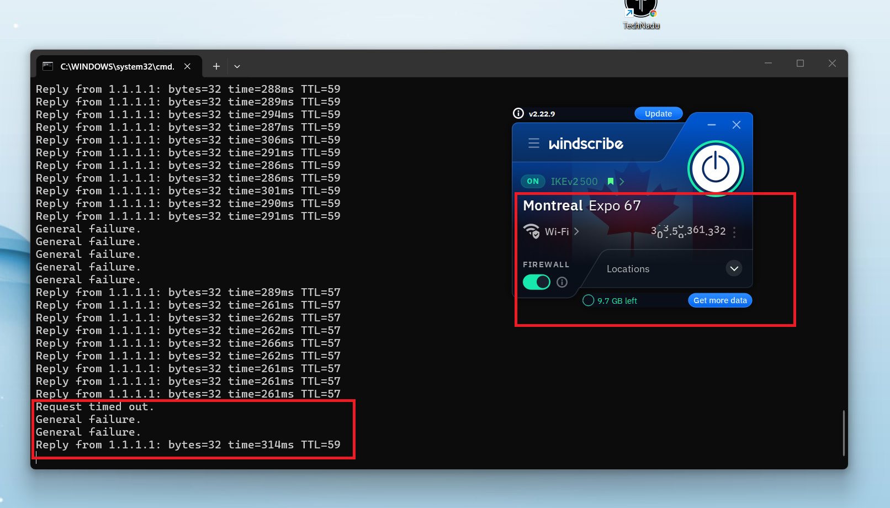Select the cmd.exe terminal tab
890x508 pixels.
tap(118, 66)
